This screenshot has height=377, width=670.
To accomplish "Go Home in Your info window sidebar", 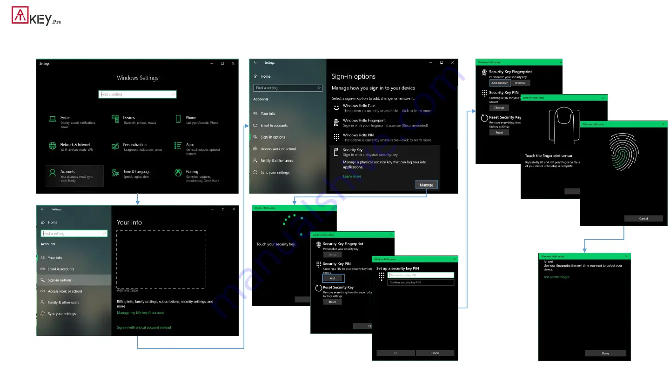I will pyautogui.click(x=49, y=222).
